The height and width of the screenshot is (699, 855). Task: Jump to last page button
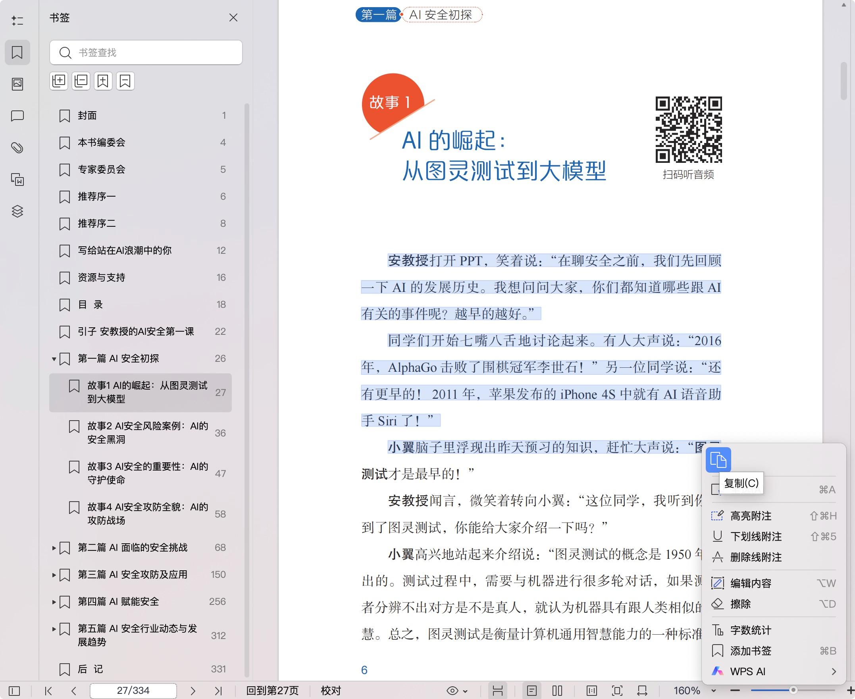point(218,691)
